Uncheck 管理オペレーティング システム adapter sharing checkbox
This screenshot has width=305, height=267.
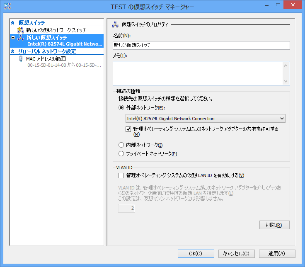point(128,129)
